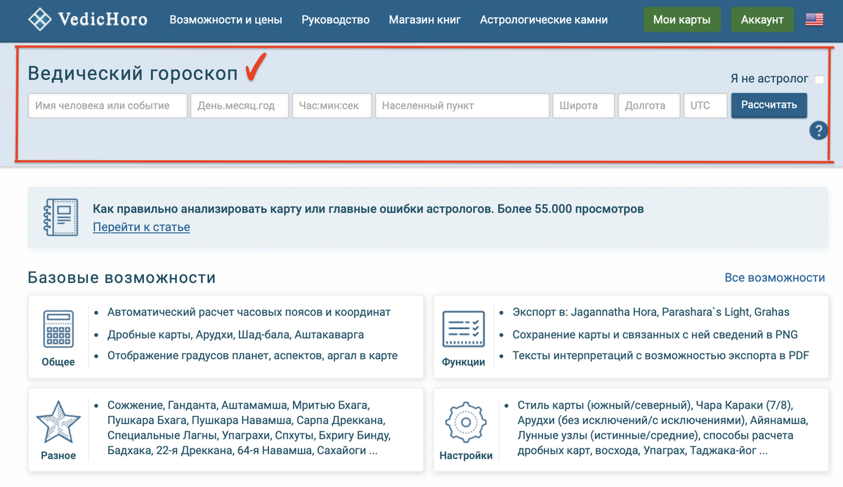843x487 pixels.
Task: Open the Руководство menu item
Action: 335,20
